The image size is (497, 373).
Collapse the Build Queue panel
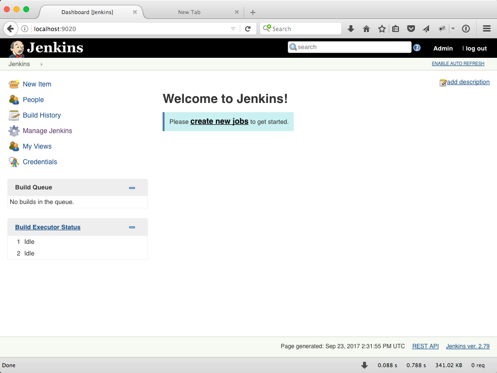(x=132, y=188)
